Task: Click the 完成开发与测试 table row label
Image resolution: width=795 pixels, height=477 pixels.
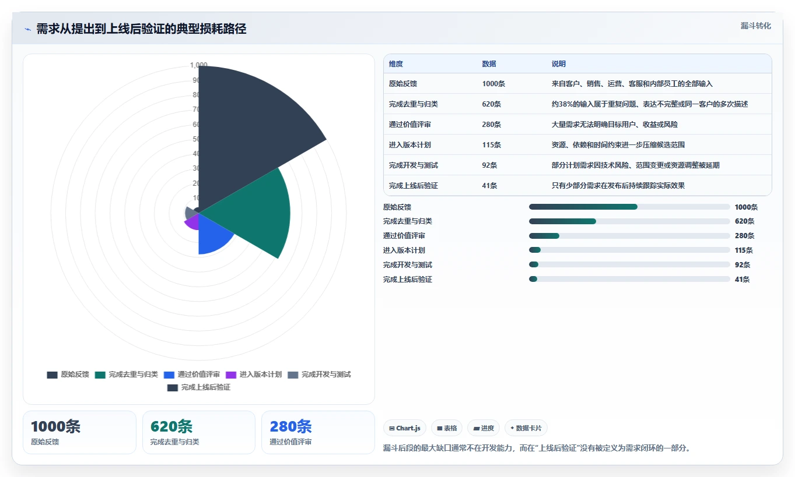Action: 414,165
